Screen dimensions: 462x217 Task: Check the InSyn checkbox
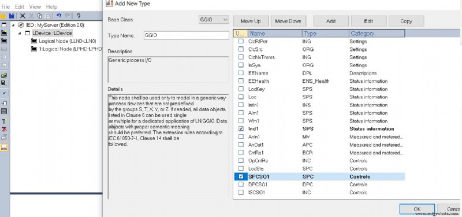241,65
